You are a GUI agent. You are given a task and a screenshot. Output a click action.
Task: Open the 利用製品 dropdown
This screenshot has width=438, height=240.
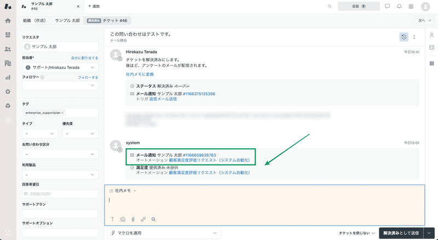(60, 175)
